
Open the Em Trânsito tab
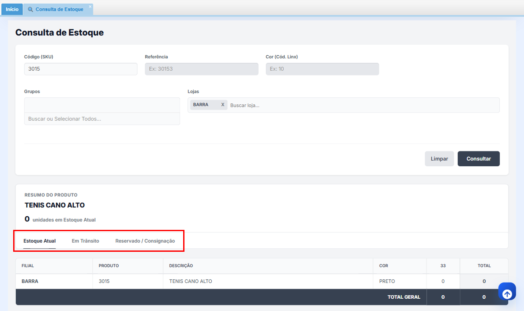coord(85,241)
